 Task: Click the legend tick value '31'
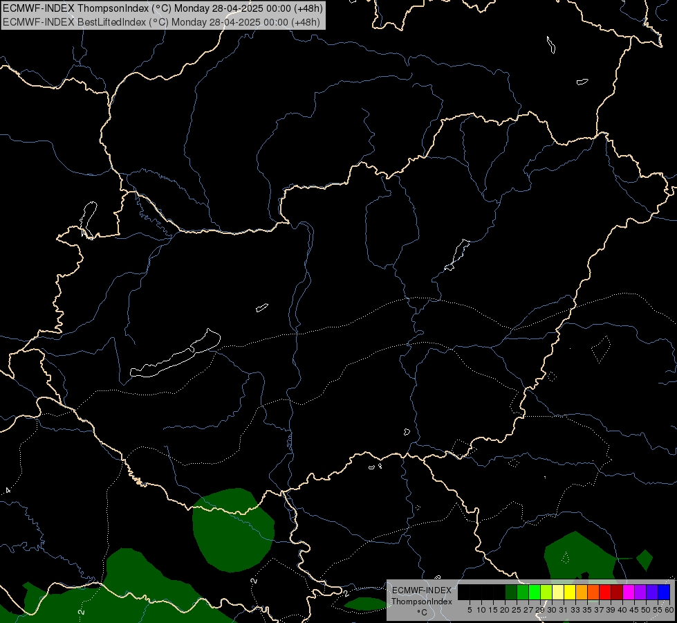(x=564, y=610)
